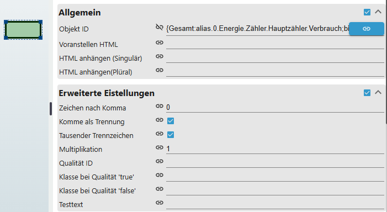Viewport: 387px width, 212px height.
Task: Click the Objekt ID text field
Action: pos(257,29)
